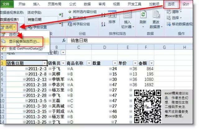Select row header 8
Image resolution: width=199 pixels, height=130 pixels.
pyautogui.click(x=3, y=90)
